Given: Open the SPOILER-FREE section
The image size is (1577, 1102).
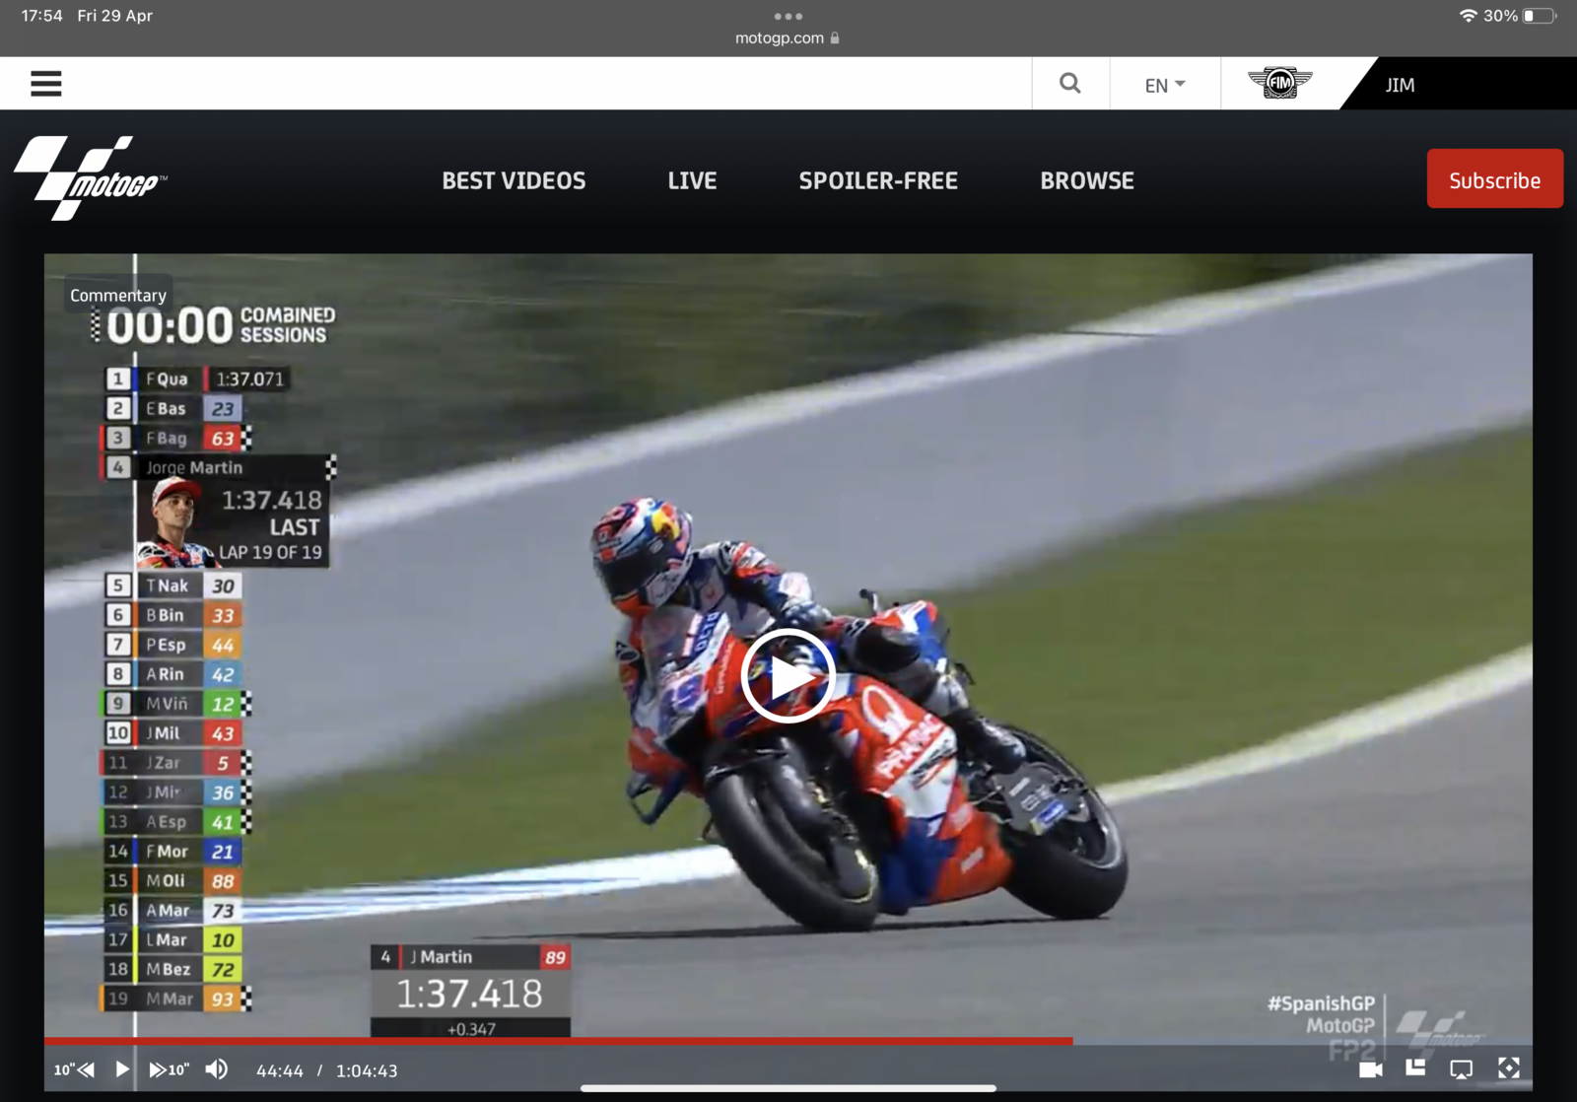Looking at the screenshot, I should (x=878, y=180).
